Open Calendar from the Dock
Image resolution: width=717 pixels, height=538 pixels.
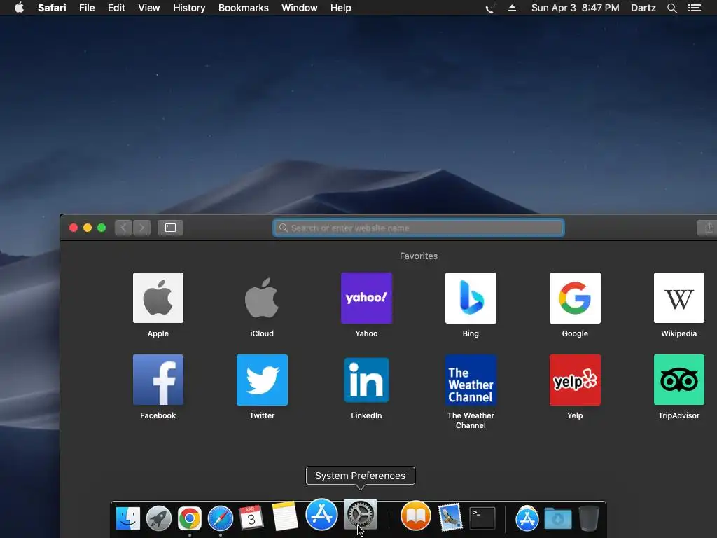click(251, 518)
